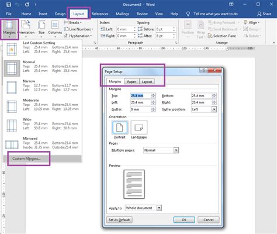Click Set As Default button
The width and height of the screenshot is (277, 234).
pyautogui.click(x=119, y=220)
